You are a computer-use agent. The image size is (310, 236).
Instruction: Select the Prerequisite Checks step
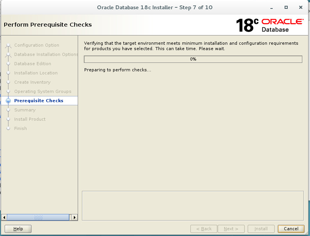pyautogui.click(x=39, y=101)
